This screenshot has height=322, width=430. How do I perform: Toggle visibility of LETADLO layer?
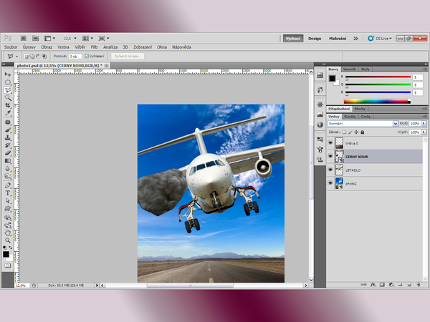(x=330, y=170)
